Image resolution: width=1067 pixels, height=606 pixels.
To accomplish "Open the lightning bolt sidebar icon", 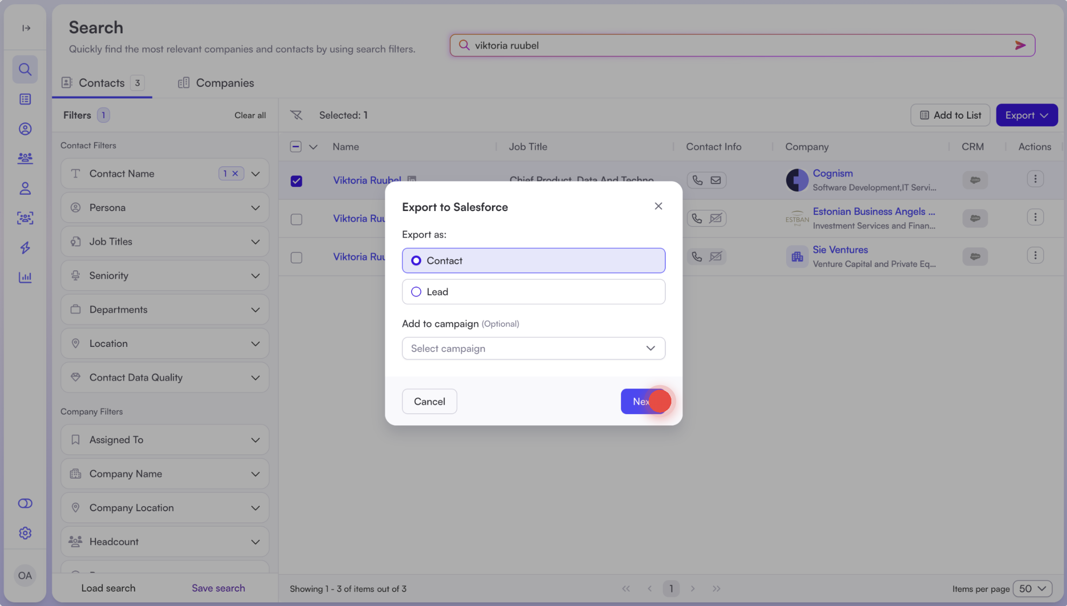I will click(x=25, y=247).
